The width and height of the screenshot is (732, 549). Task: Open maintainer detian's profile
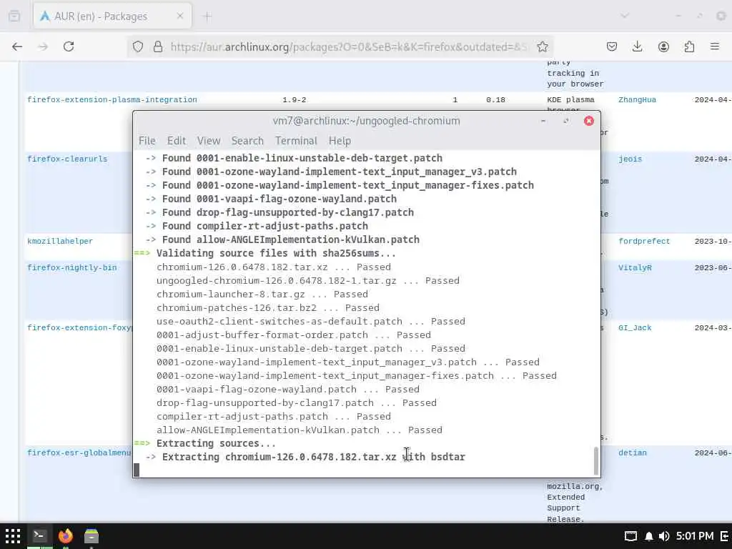633,452
